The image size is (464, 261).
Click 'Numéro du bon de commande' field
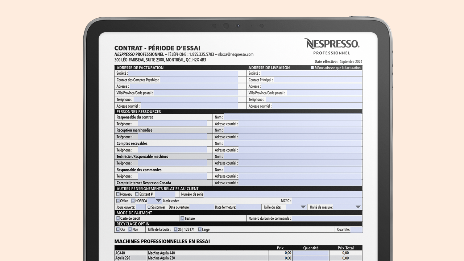(x=327, y=218)
